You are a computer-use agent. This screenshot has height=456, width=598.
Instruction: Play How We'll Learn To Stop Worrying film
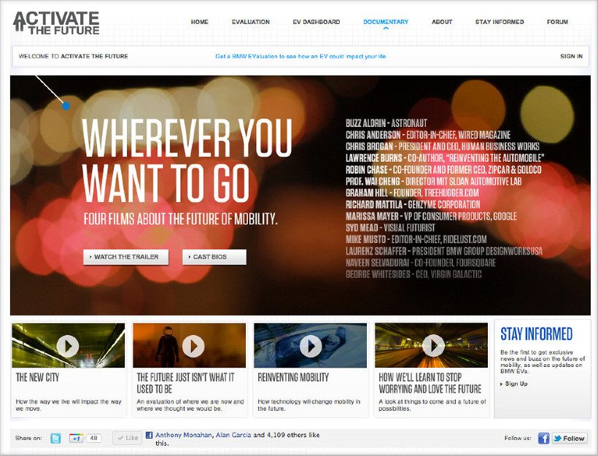click(434, 346)
